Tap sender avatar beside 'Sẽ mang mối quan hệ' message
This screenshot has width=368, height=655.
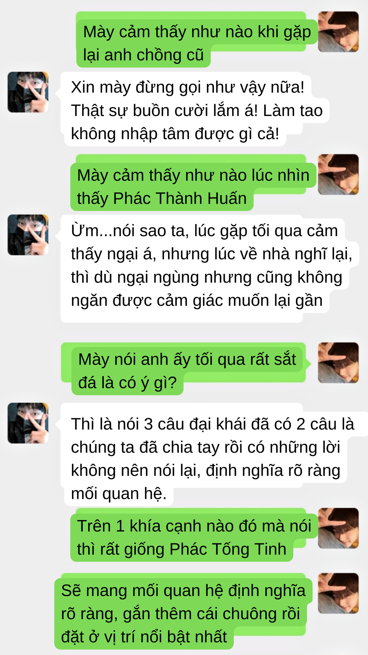click(338, 593)
